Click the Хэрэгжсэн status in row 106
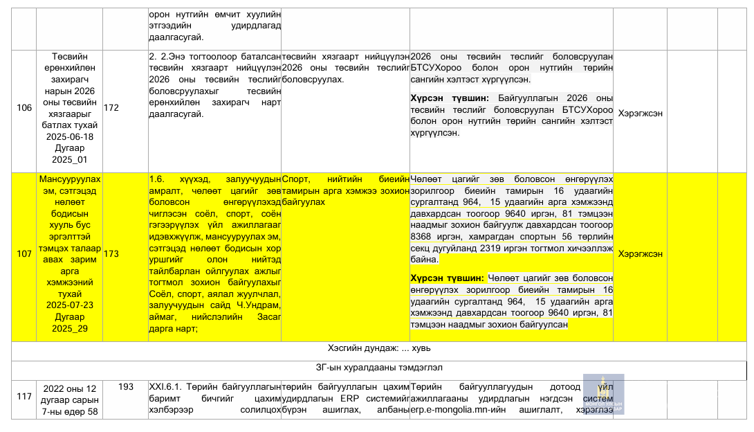The width and height of the screenshot is (754, 432). coord(640,113)
